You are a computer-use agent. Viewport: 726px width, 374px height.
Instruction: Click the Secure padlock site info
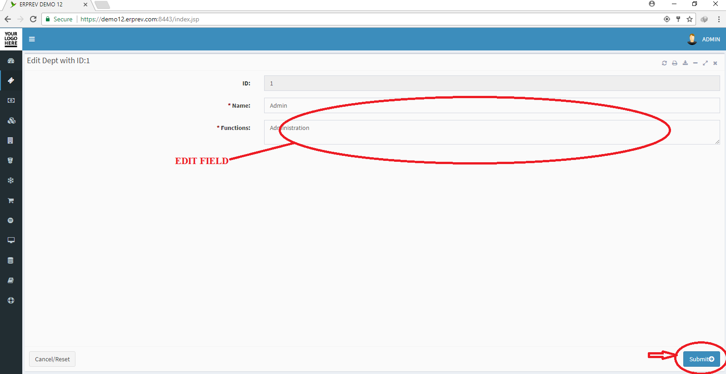tap(59, 19)
